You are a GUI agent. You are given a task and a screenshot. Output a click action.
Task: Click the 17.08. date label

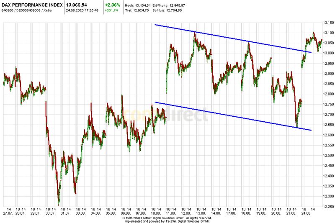[231, 213]
